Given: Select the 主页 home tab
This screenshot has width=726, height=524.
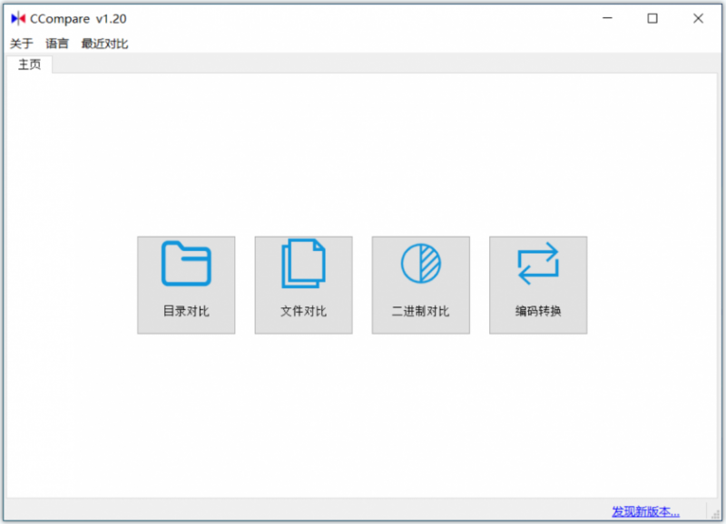Looking at the screenshot, I should click(x=30, y=64).
